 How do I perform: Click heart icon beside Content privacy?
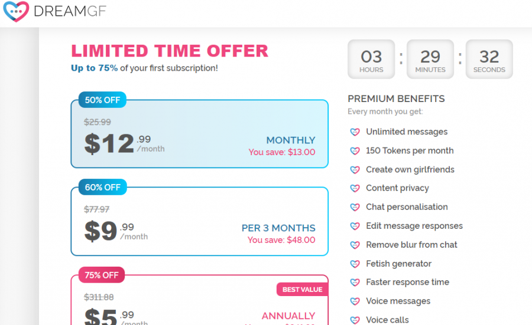click(355, 188)
